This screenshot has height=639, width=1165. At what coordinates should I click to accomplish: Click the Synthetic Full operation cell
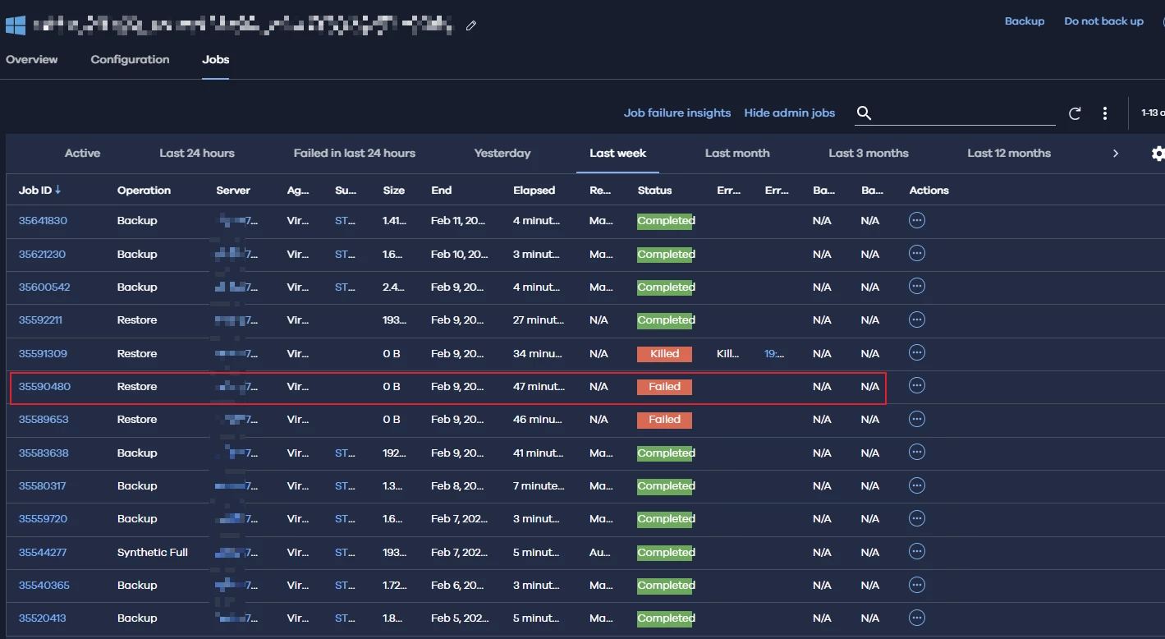153,553
